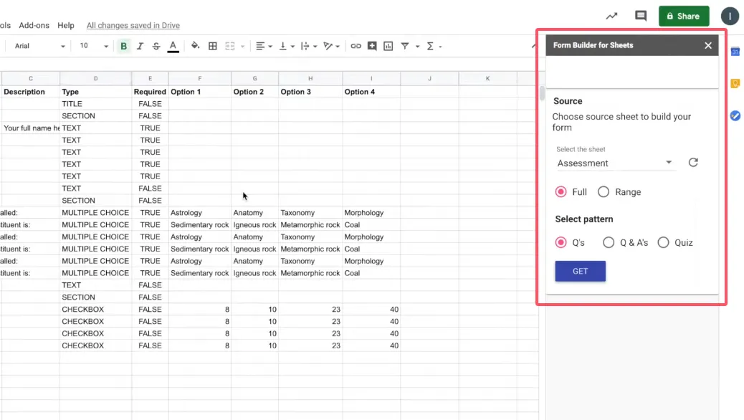
Task: Click the insert link icon
Action: click(356, 46)
